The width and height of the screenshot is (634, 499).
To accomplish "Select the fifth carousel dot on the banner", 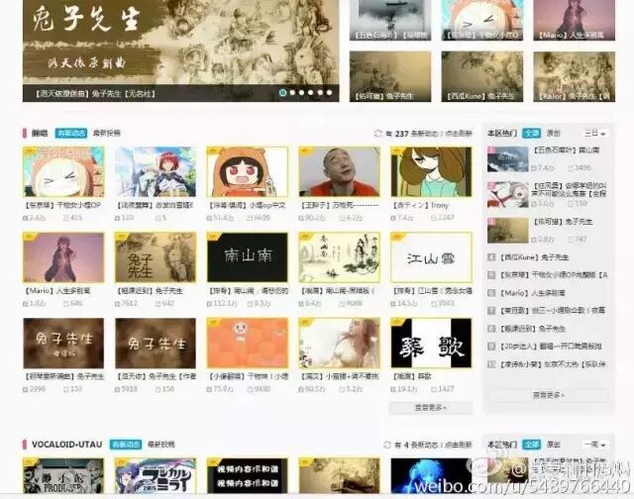I will (x=320, y=92).
